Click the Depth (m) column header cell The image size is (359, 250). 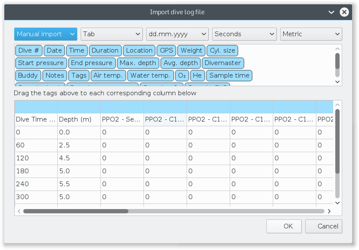coord(79,119)
